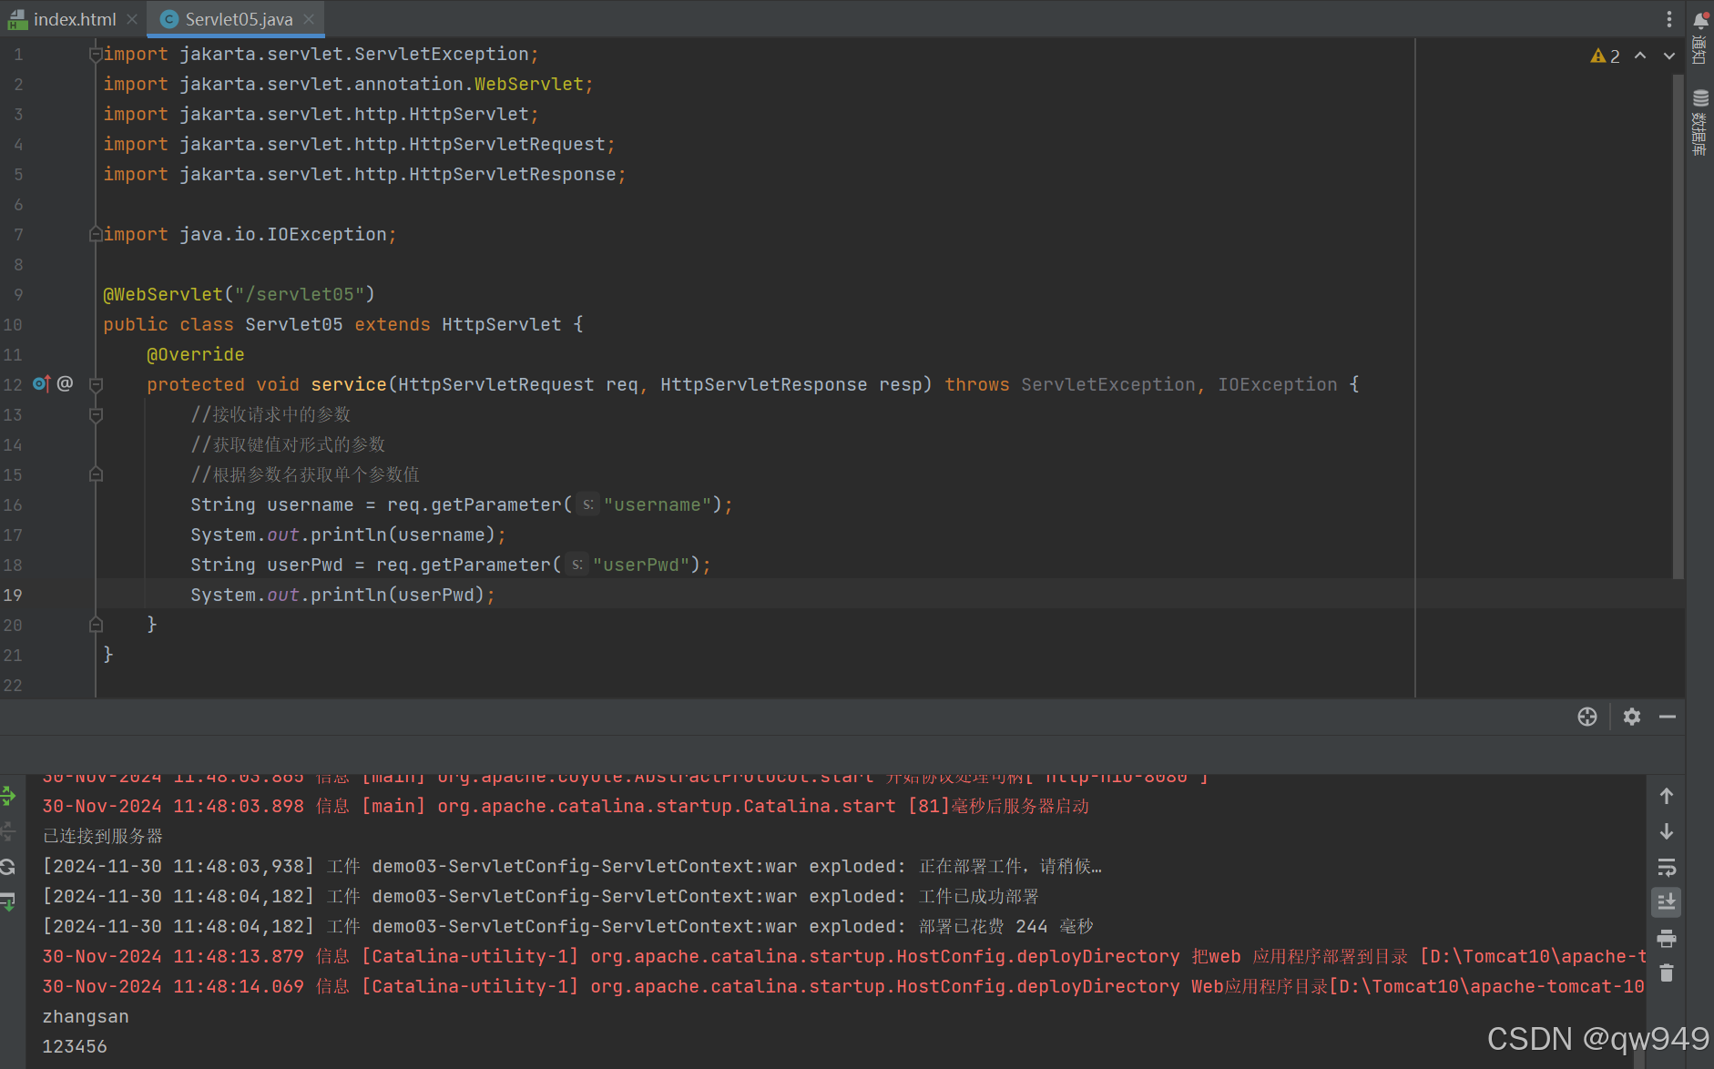Go to previous highlighted problem arrow
The height and width of the screenshot is (1069, 1714).
[x=1640, y=56]
